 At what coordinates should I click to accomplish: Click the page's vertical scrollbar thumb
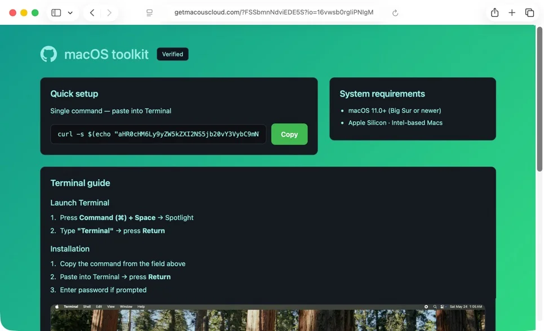pyautogui.click(x=539, y=99)
